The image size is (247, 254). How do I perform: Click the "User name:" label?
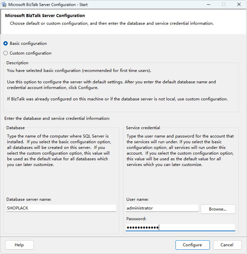pyautogui.click(x=137, y=199)
